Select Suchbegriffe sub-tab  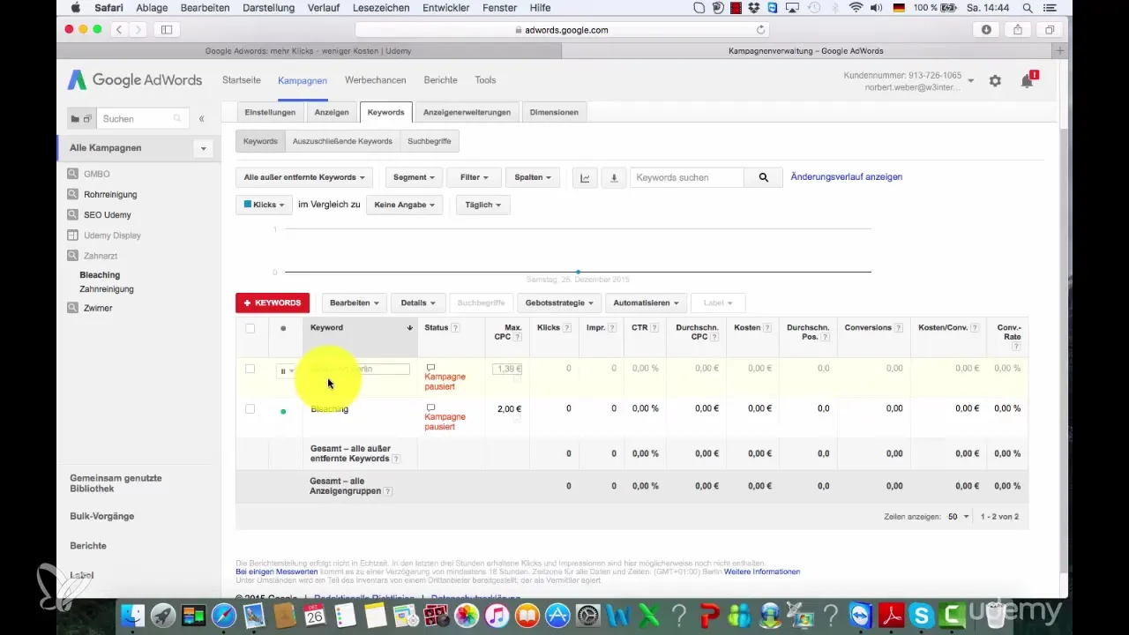click(429, 141)
